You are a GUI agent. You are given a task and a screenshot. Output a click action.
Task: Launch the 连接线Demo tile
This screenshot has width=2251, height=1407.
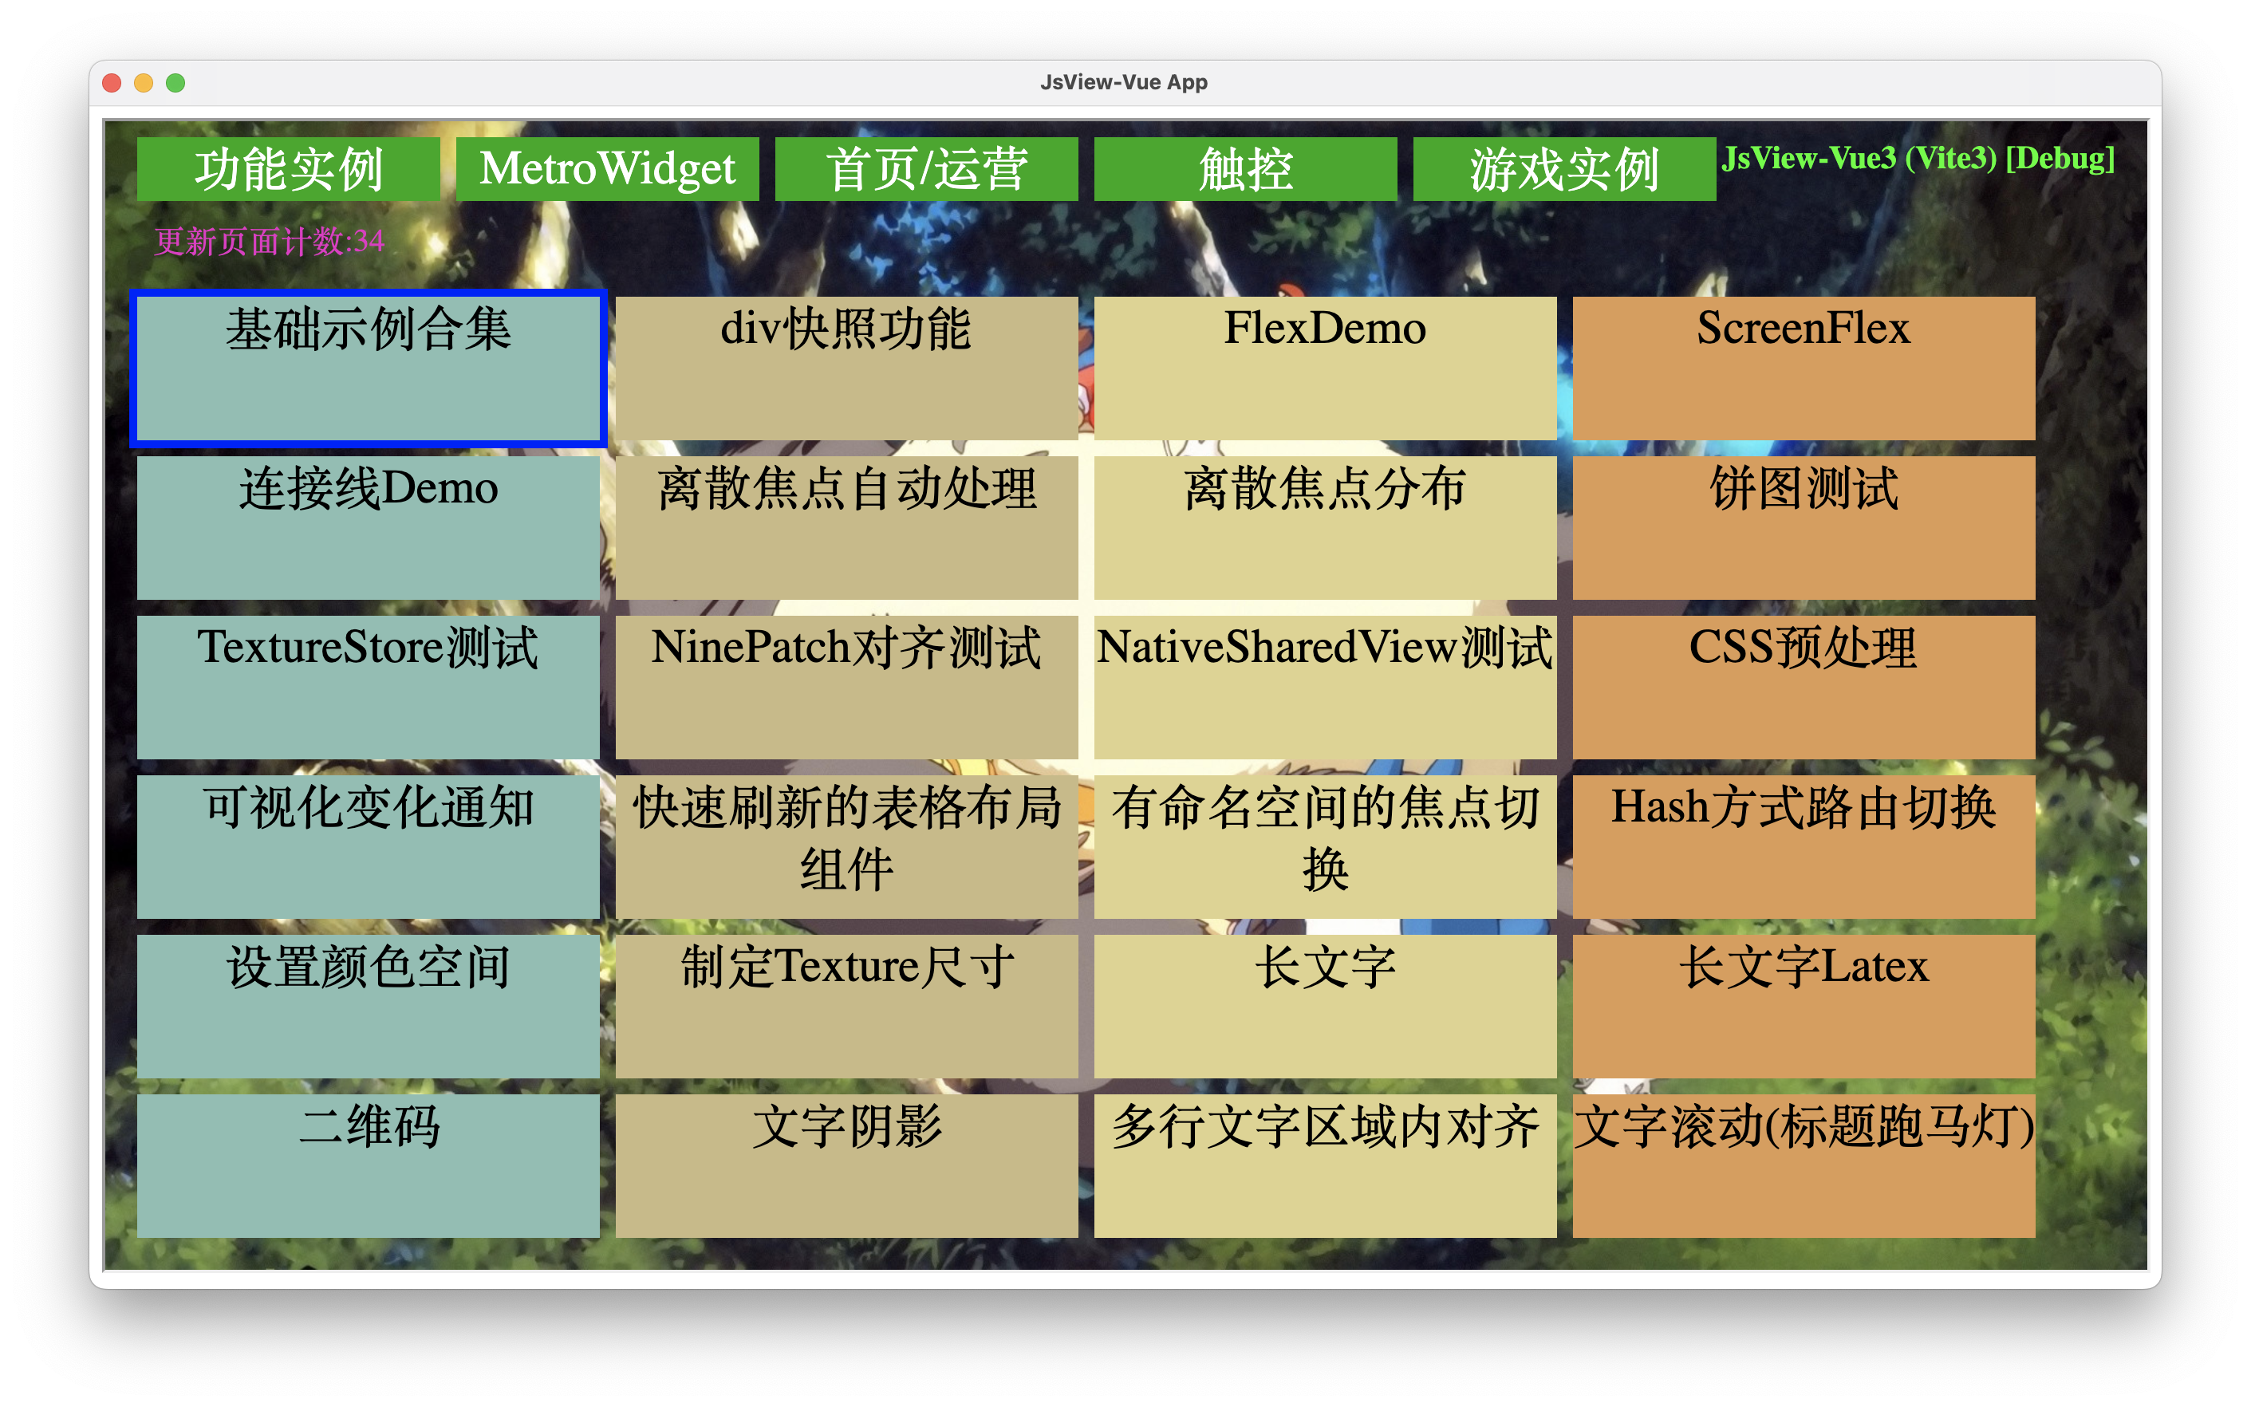click(368, 526)
